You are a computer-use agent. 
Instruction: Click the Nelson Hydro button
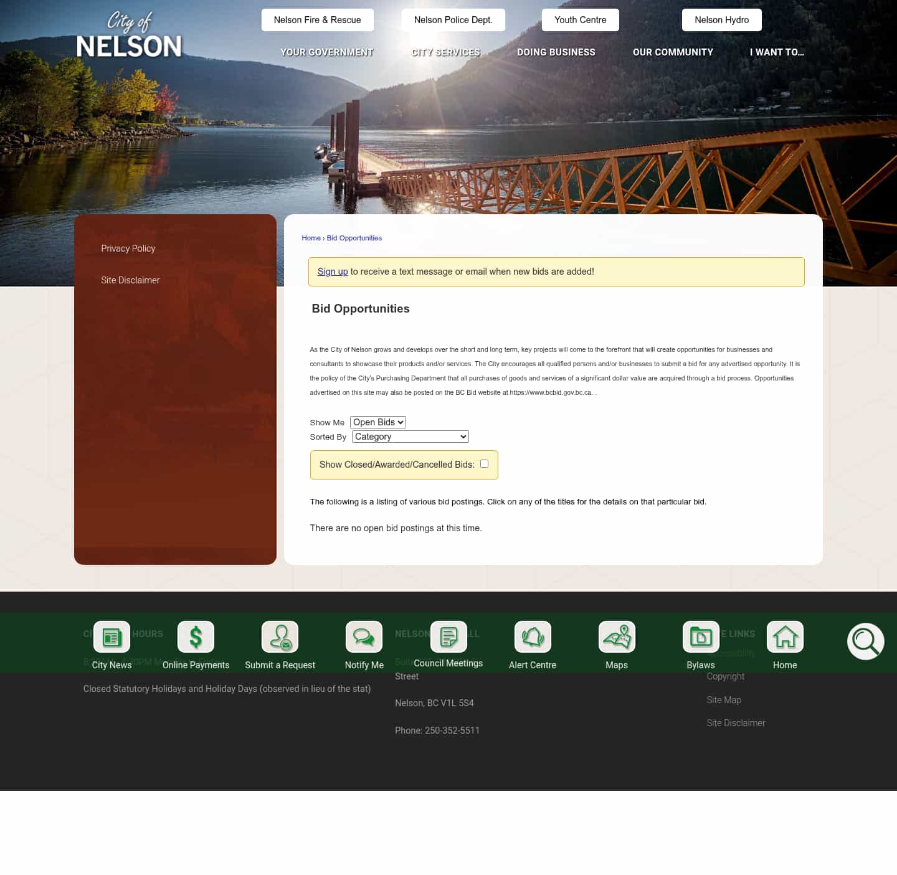pyautogui.click(x=722, y=20)
